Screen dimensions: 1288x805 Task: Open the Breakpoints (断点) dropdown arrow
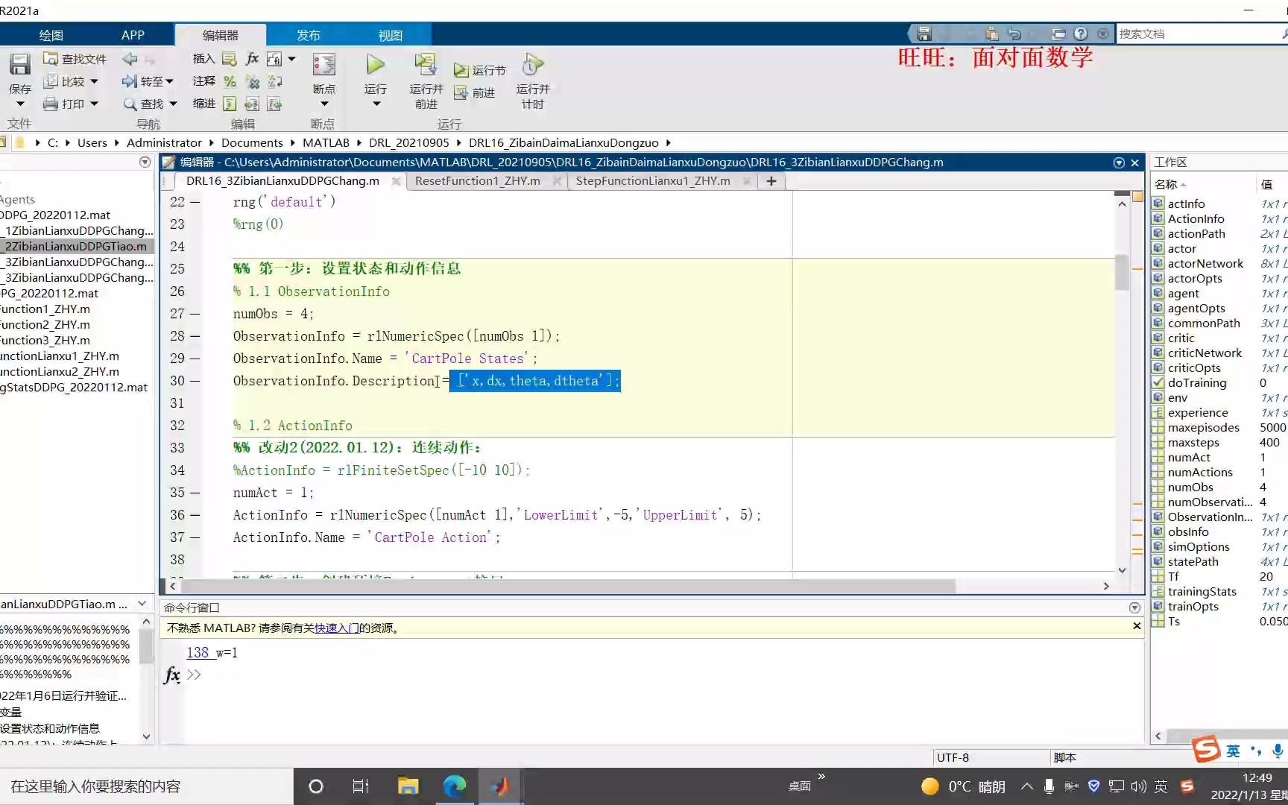[324, 104]
